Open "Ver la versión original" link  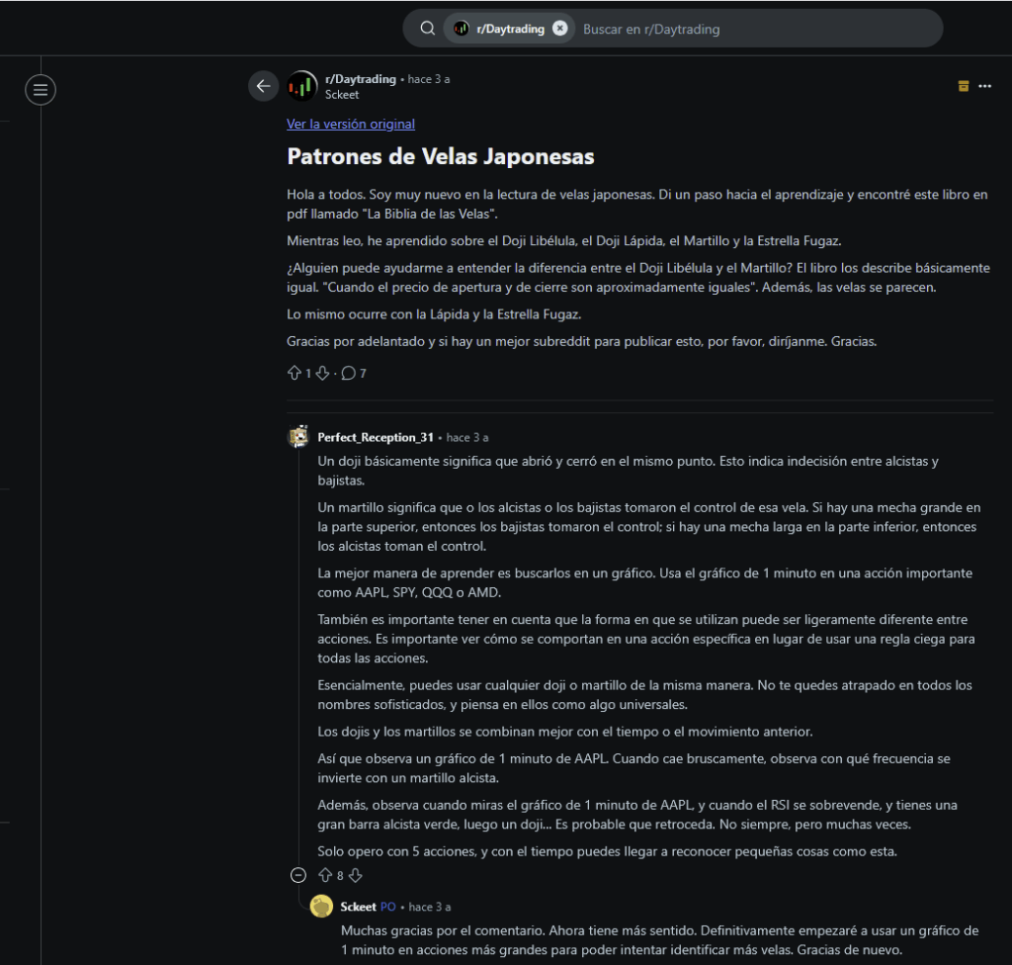pyautogui.click(x=351, y=124)
